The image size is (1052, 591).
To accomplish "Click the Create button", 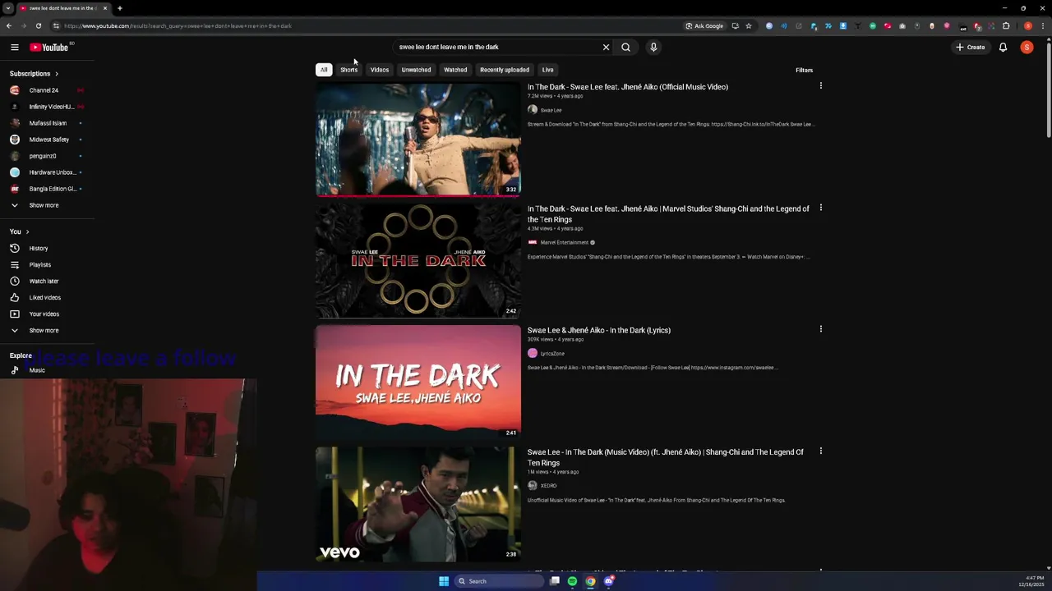I will click(x=970, y=48).
